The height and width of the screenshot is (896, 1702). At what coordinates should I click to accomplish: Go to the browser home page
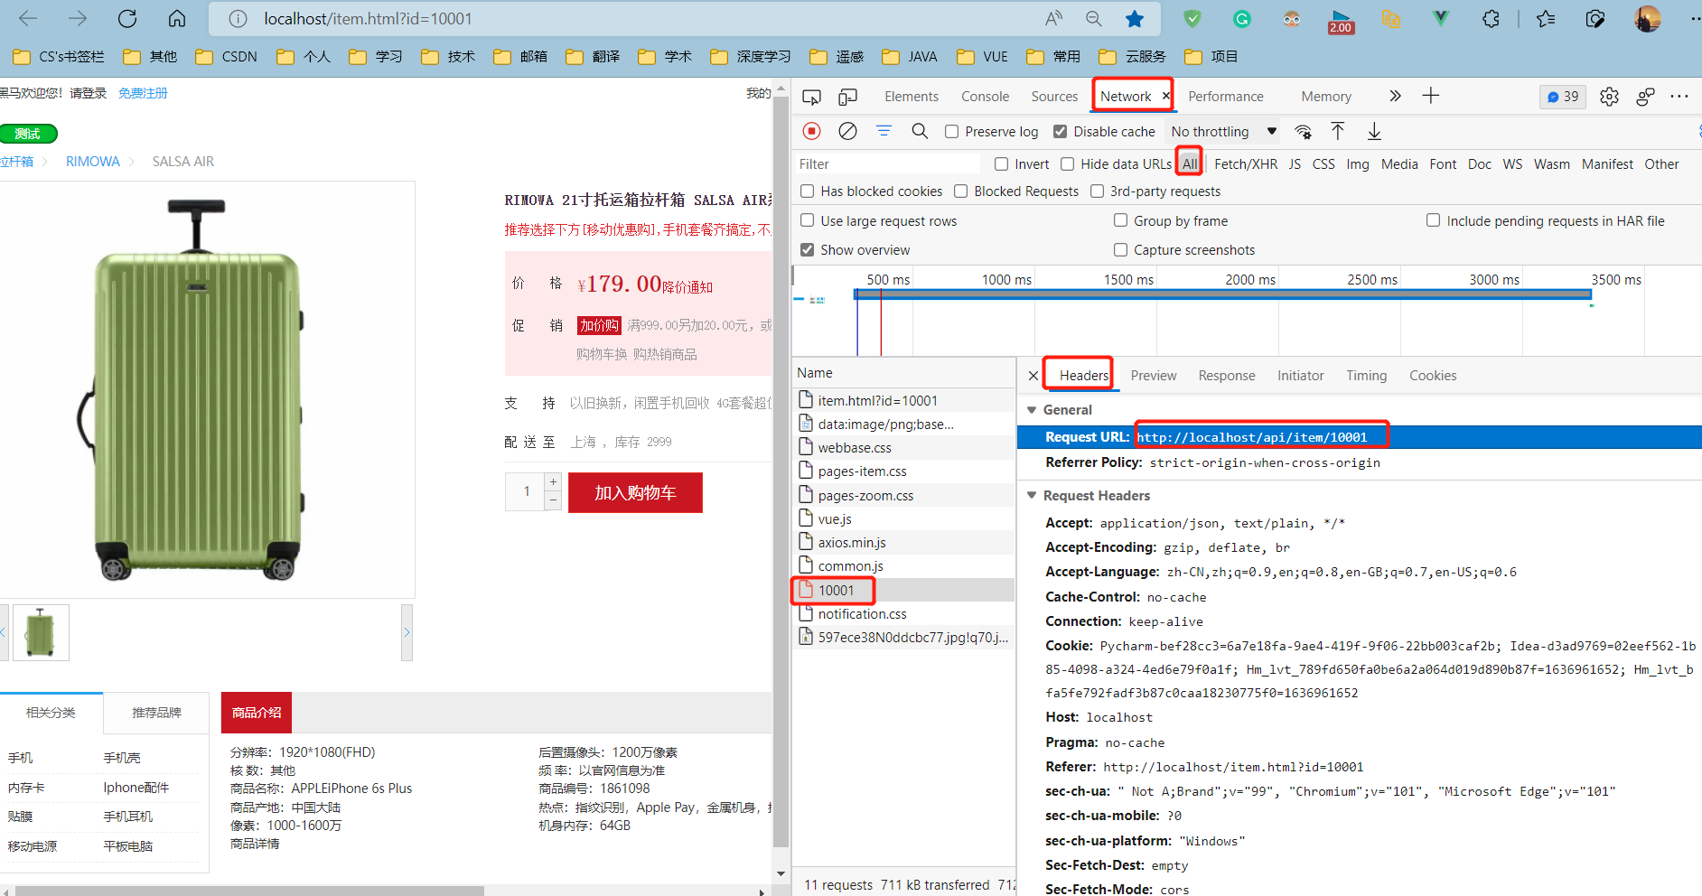tap(177, 19)
